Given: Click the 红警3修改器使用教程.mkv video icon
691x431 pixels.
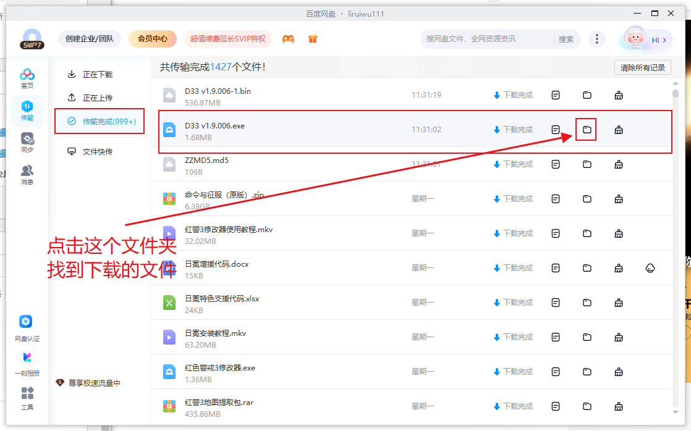Looking at the screenshot, I should coord(169,233).
